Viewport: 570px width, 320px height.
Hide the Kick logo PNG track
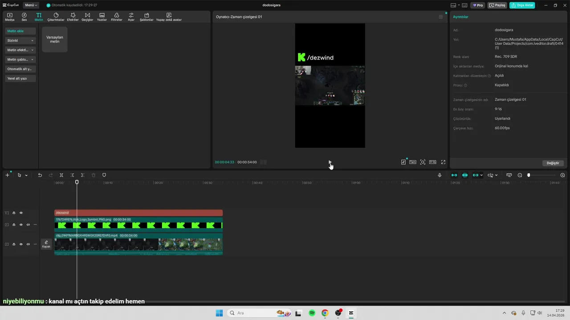tap(21, 225)
